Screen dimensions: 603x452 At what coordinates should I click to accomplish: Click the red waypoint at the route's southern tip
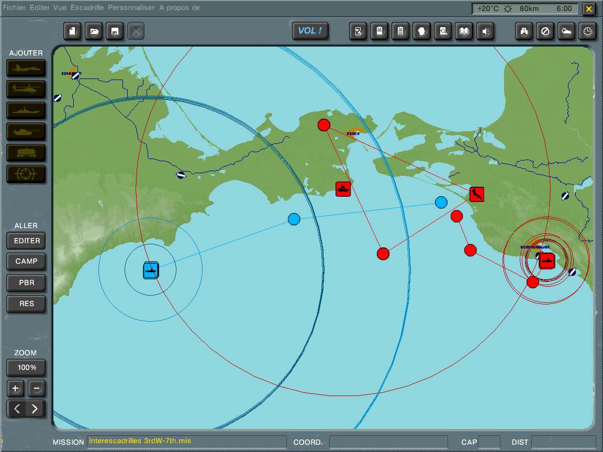[x=383, y=254]
